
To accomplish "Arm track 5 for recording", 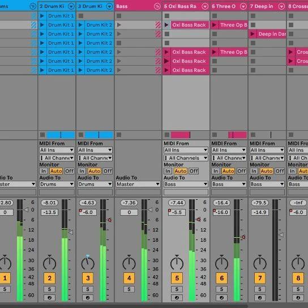I will point(177,298).
